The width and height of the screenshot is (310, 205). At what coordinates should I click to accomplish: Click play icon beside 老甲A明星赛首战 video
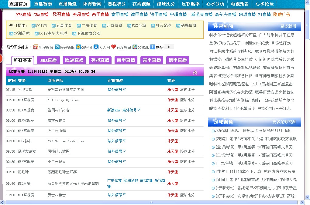tap(213, 180)
